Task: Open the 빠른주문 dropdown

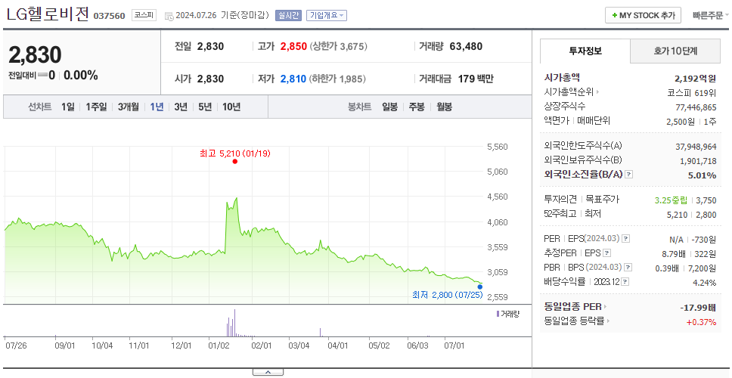Action: click(711, 15)
